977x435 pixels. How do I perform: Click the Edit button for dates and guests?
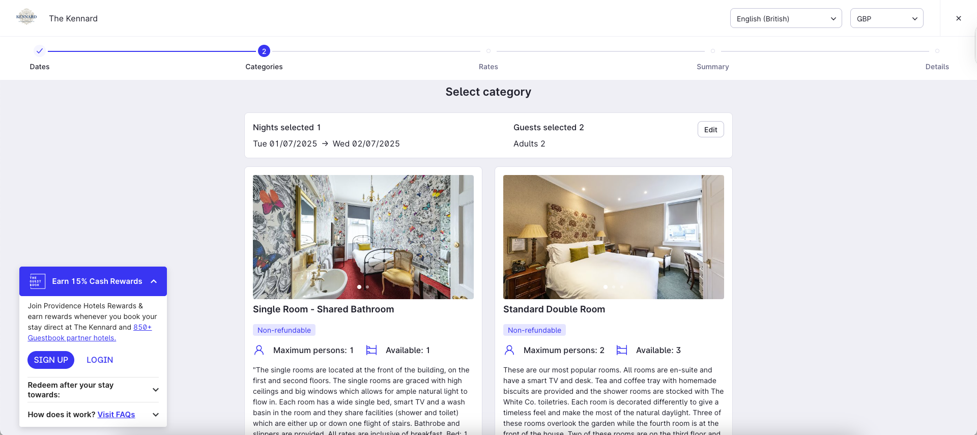click(710, 130)
